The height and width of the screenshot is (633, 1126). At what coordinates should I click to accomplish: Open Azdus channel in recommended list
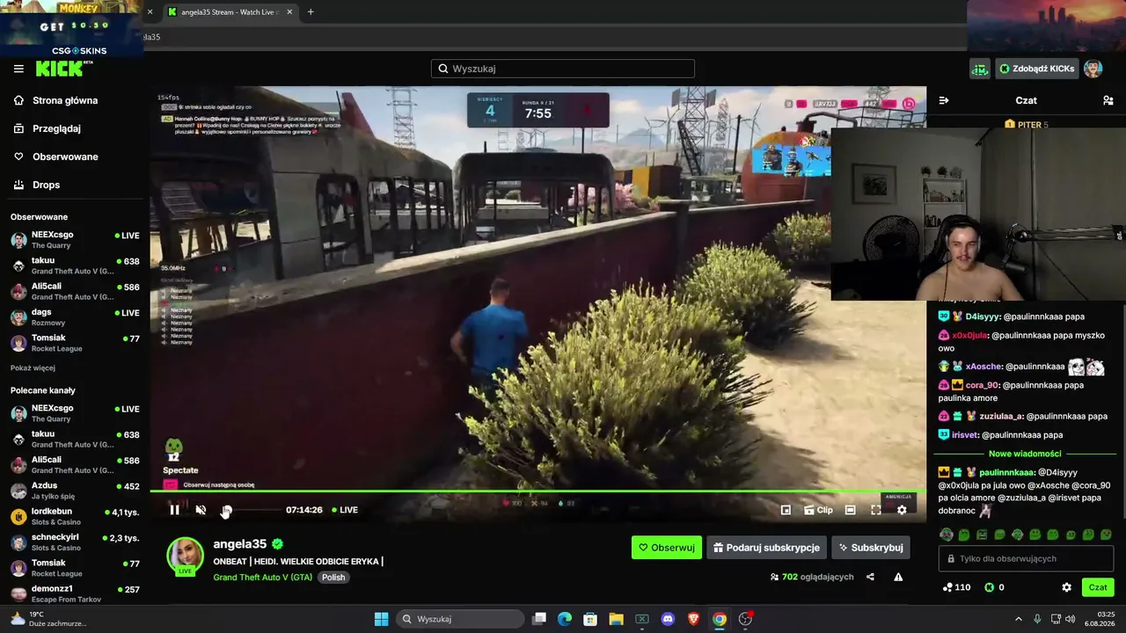click(x=75, y=491)
